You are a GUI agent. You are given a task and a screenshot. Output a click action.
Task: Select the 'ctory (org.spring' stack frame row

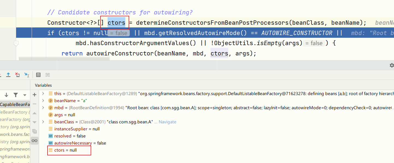pyautogui.click(x=15, y=127)
